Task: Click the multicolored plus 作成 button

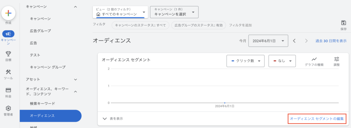Action: click(x=8, y=13)
